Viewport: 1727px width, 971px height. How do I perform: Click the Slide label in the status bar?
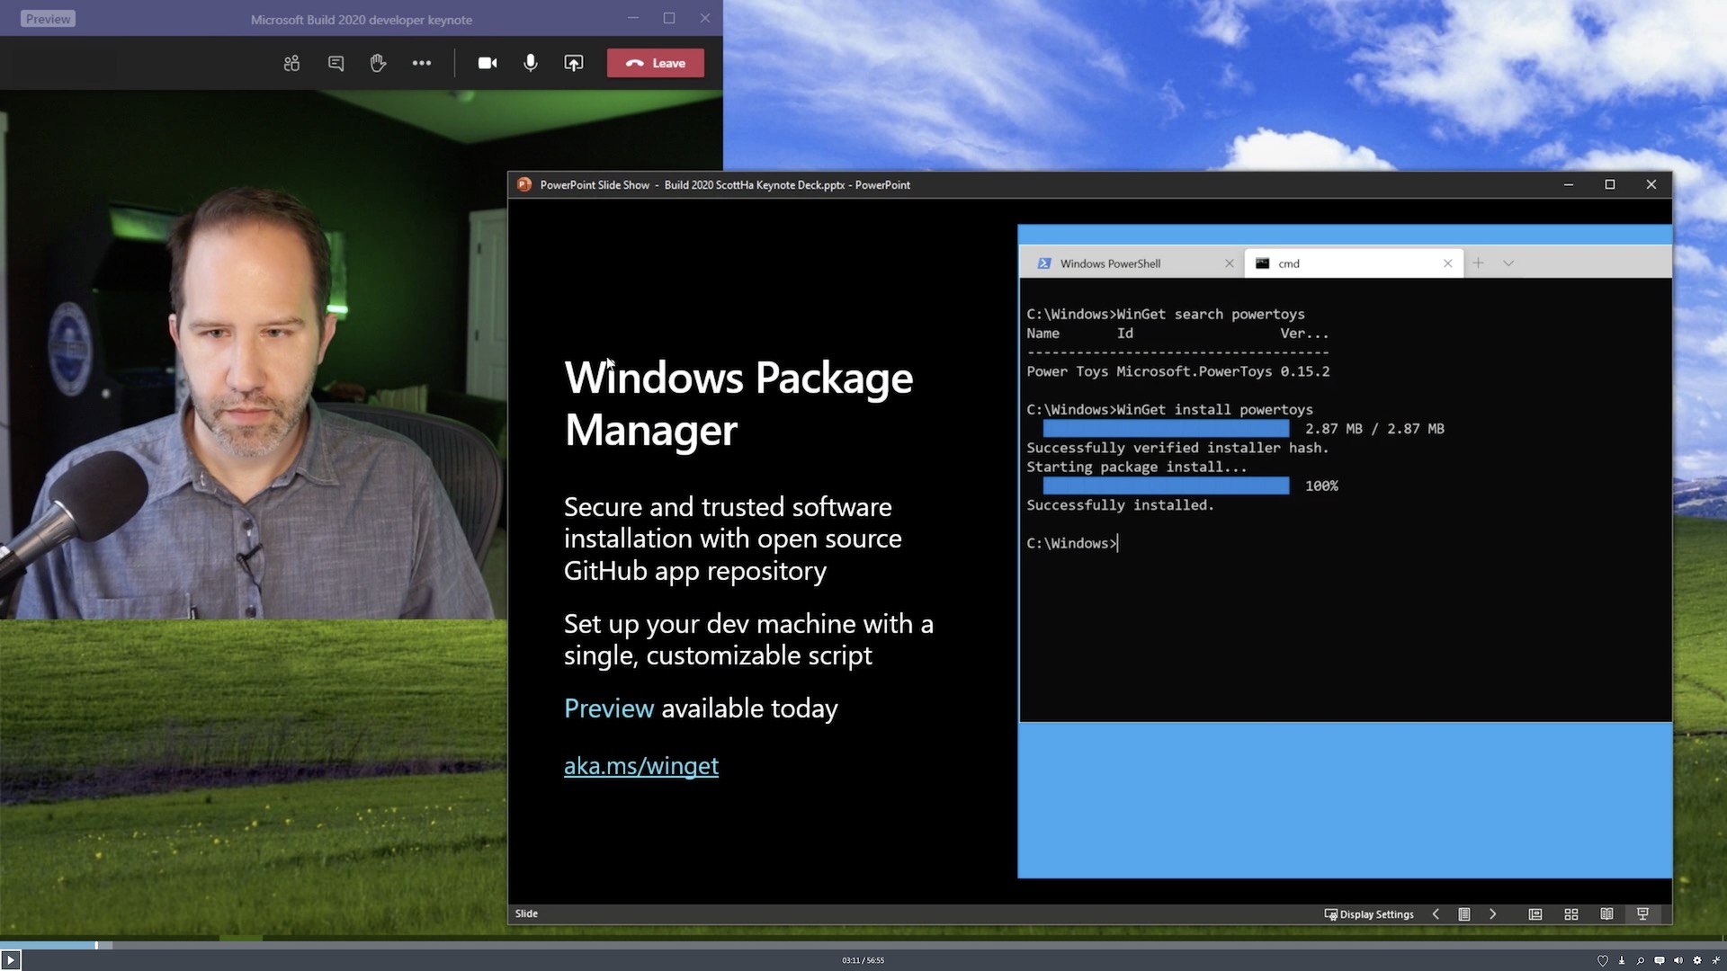click(526, 913)
